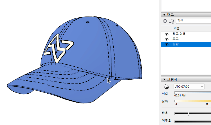211x125 pixels.
Task: Click the 밝음 light slider handle
Action: click(188, 114)
